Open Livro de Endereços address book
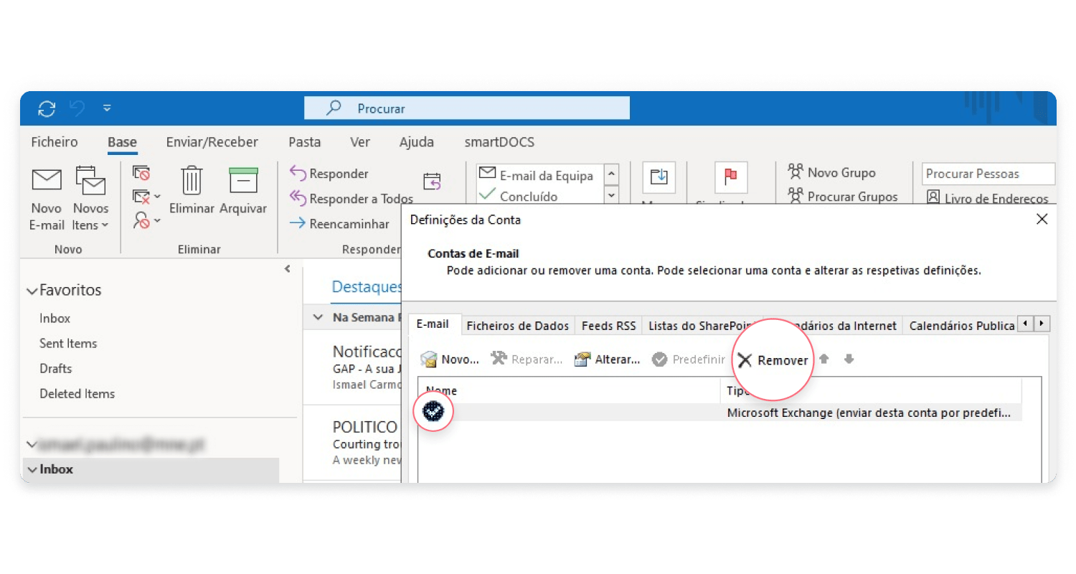The width and height of the screenshot is (1076, 574). pos(988,198)
